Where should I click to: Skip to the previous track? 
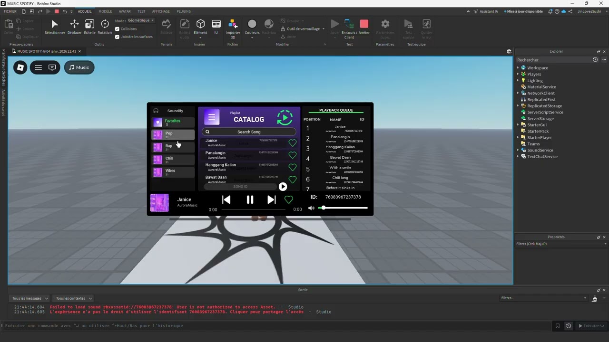coord(226,200)
